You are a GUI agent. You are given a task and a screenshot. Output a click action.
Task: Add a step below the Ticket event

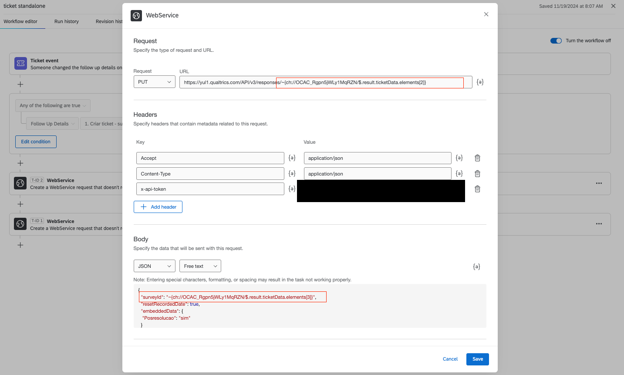pyautogui.click(x=20, y=84)
